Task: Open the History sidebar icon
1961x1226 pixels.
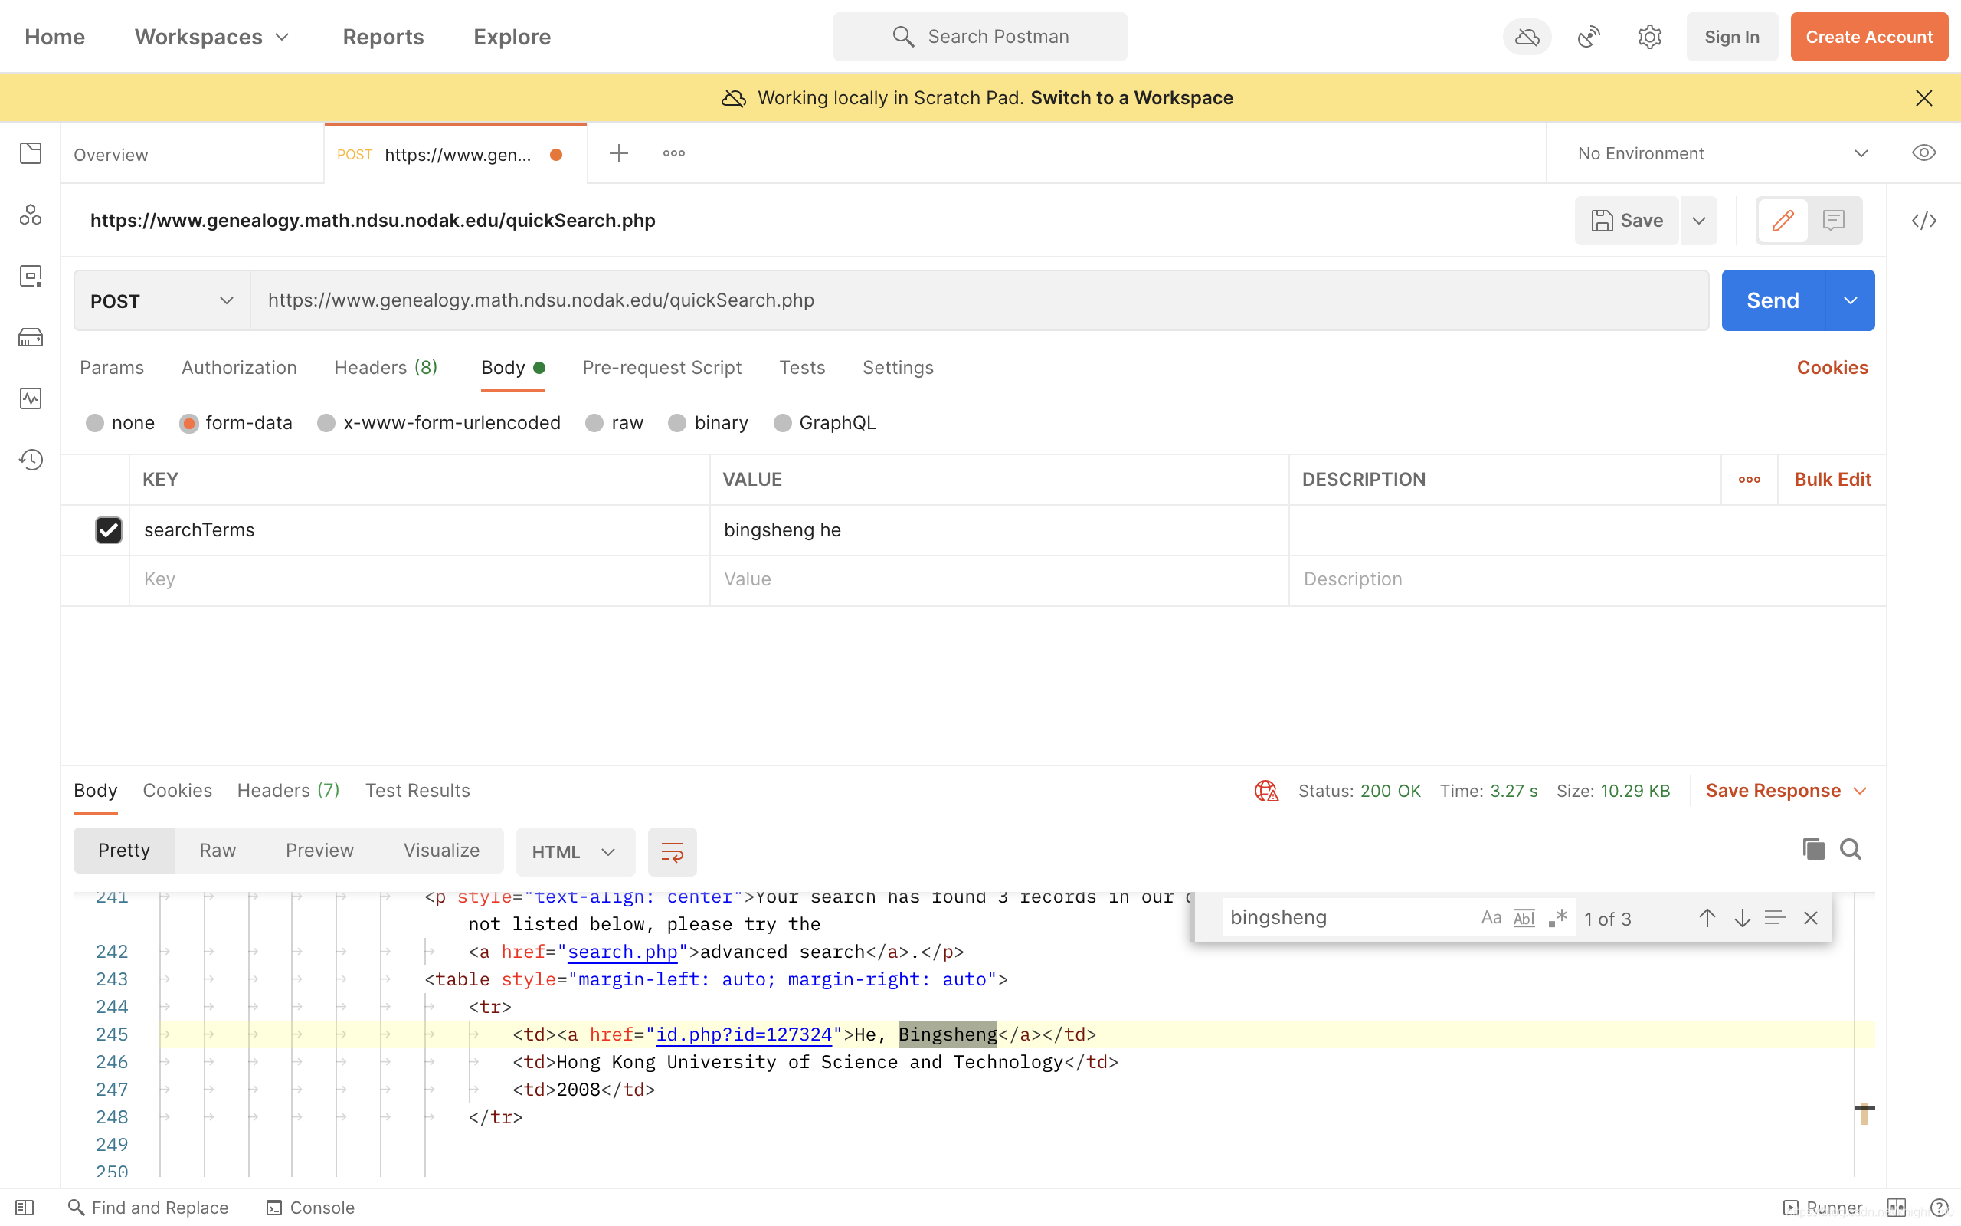Action: point(31,460)
